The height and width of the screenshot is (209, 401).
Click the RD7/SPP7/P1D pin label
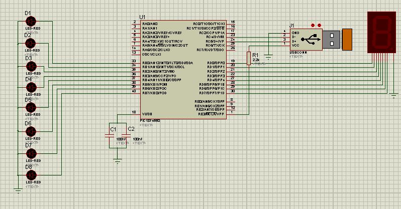pos(212,93)
